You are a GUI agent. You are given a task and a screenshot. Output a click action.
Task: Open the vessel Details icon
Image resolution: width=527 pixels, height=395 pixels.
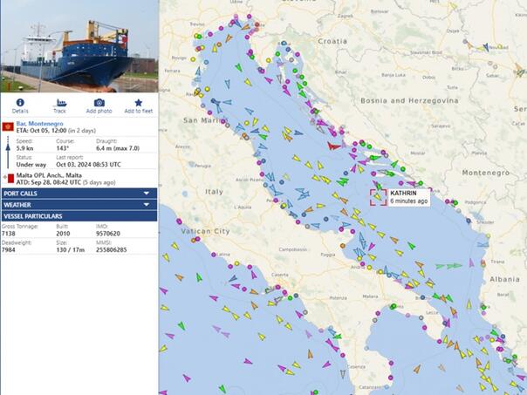point(19,103)
